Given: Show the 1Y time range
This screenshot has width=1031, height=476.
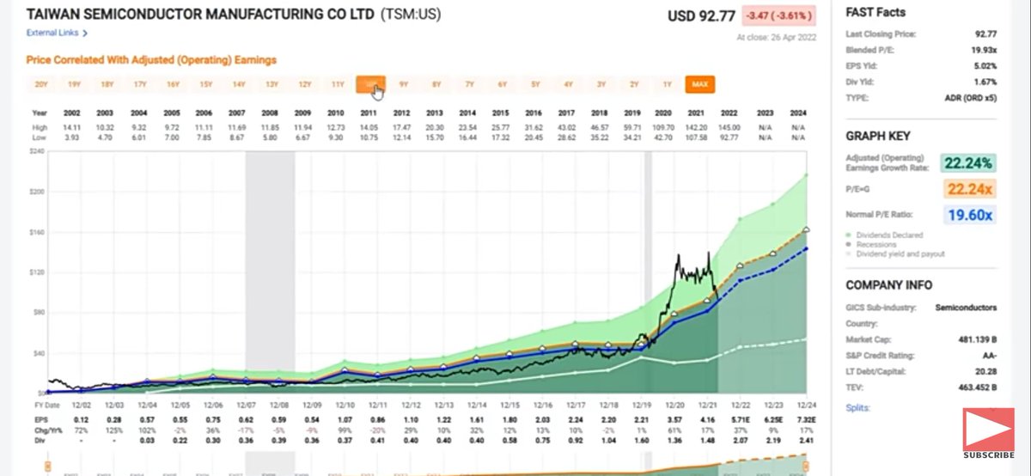Looking at the screenshot, I should (667, 84).
